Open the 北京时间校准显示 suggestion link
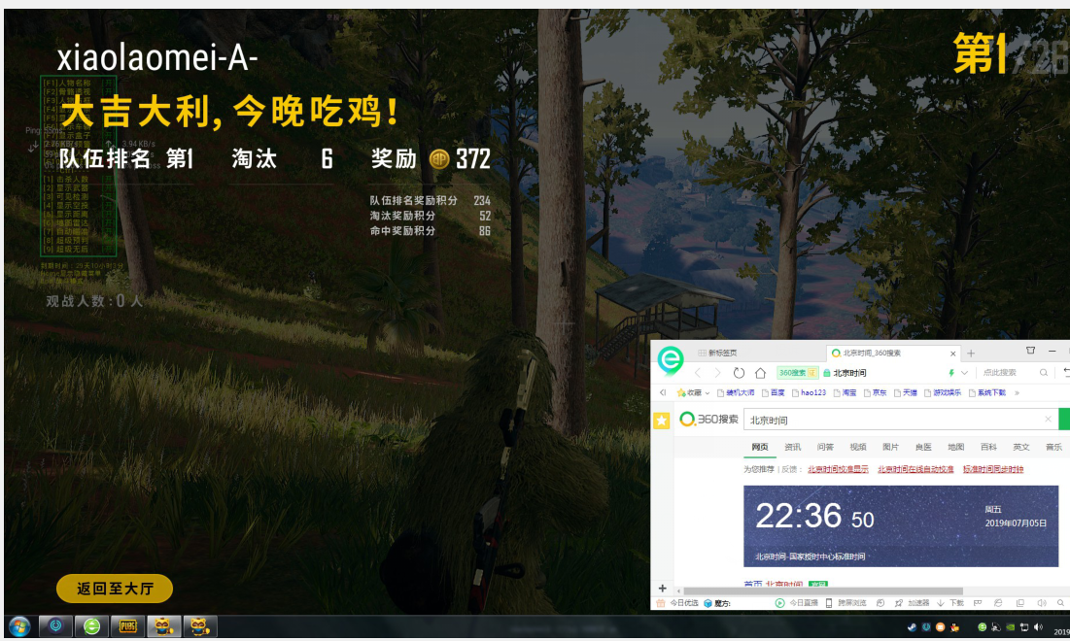The width and height of the screenshot is (1070, 641). click(838, 469)
